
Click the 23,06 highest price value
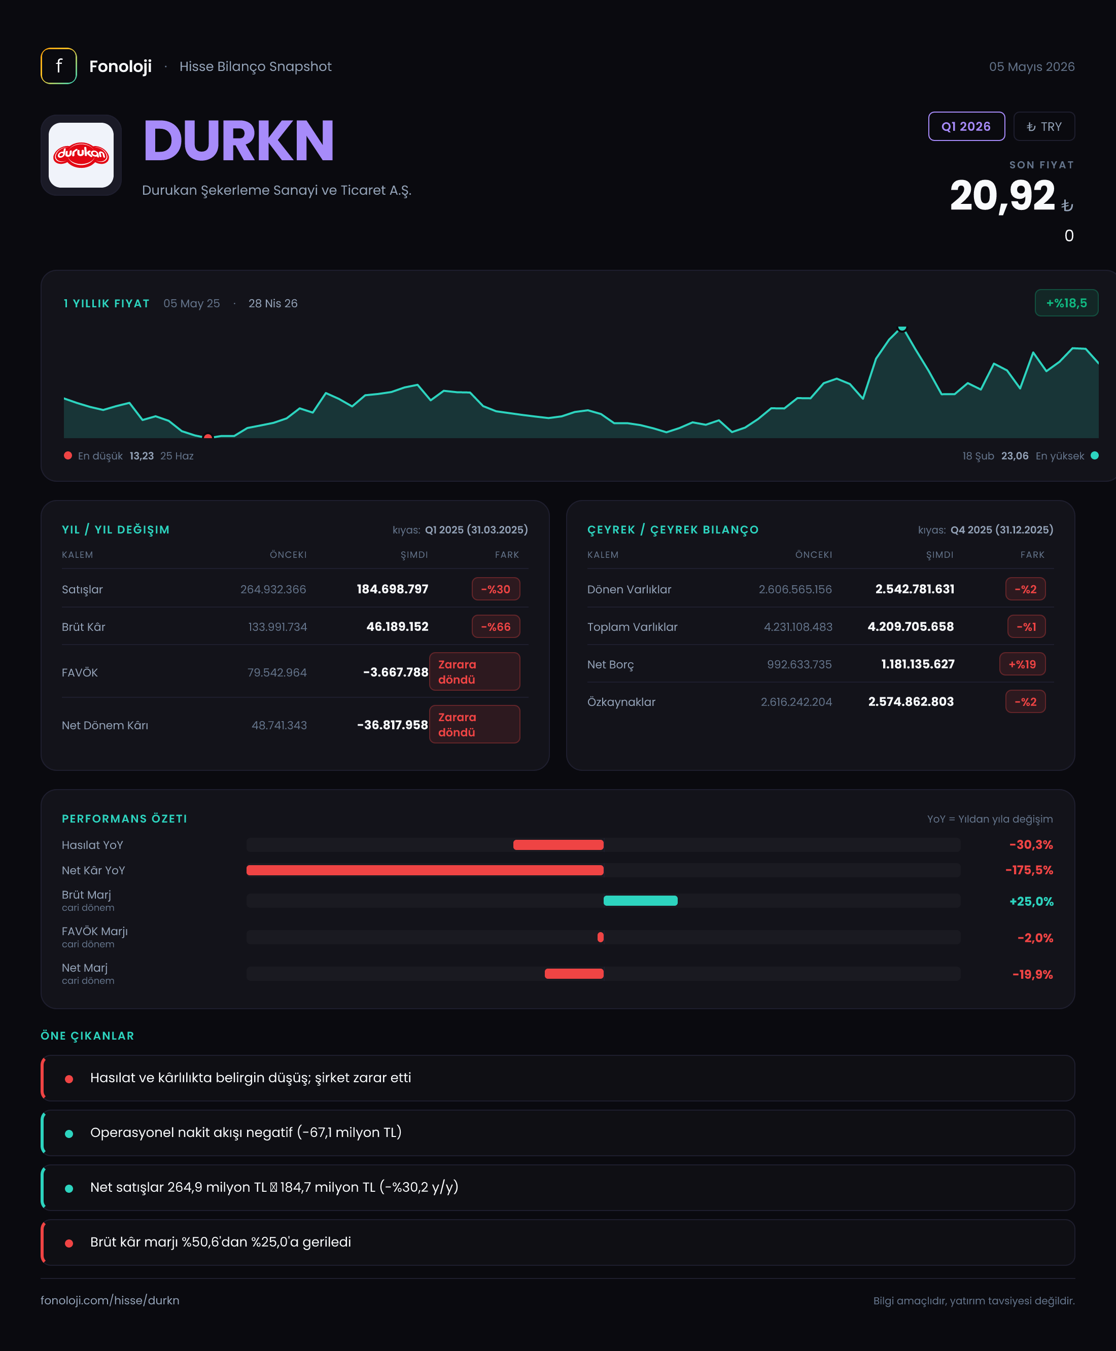1015,456
